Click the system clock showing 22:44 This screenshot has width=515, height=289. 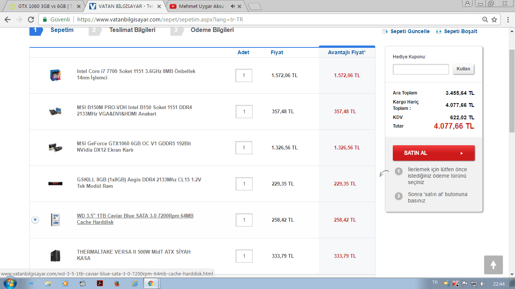pos(498,283)
